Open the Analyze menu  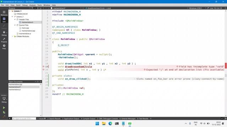[32, 5]
